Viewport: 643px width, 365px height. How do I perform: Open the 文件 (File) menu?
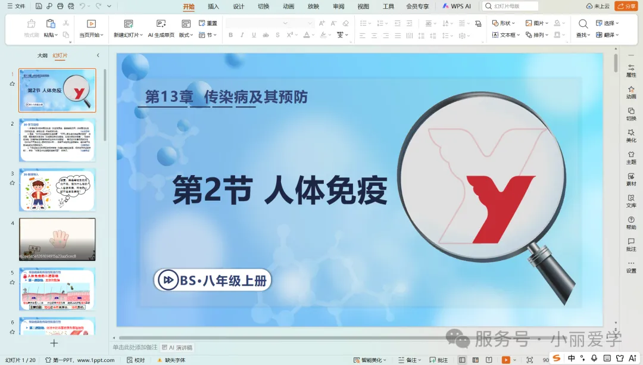coord(16,6)
